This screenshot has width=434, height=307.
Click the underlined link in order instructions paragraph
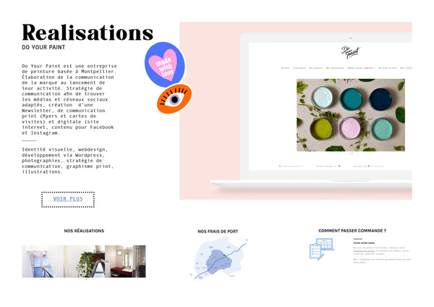pos(364,251)
